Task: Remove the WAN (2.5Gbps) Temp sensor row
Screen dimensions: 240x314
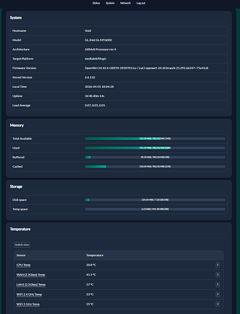Action: point(217,274)
